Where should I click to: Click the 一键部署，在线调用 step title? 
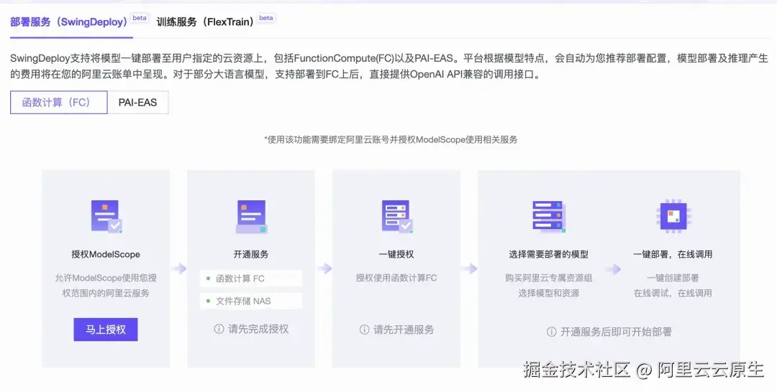coord(673,254)
